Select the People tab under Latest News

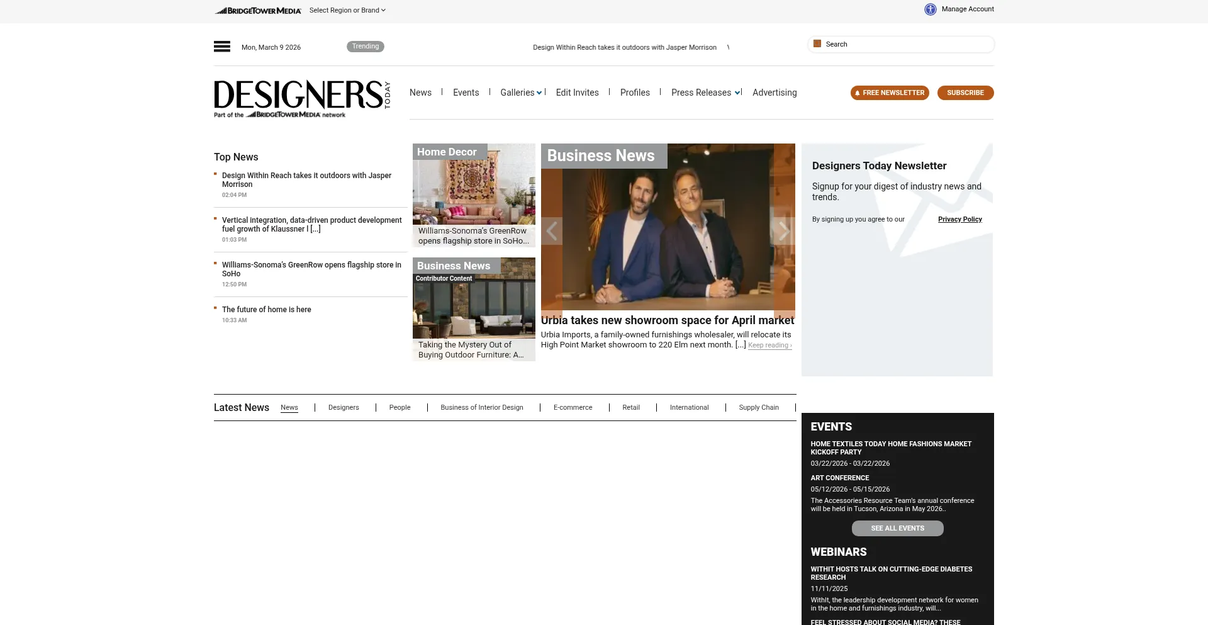click(400, 407)
